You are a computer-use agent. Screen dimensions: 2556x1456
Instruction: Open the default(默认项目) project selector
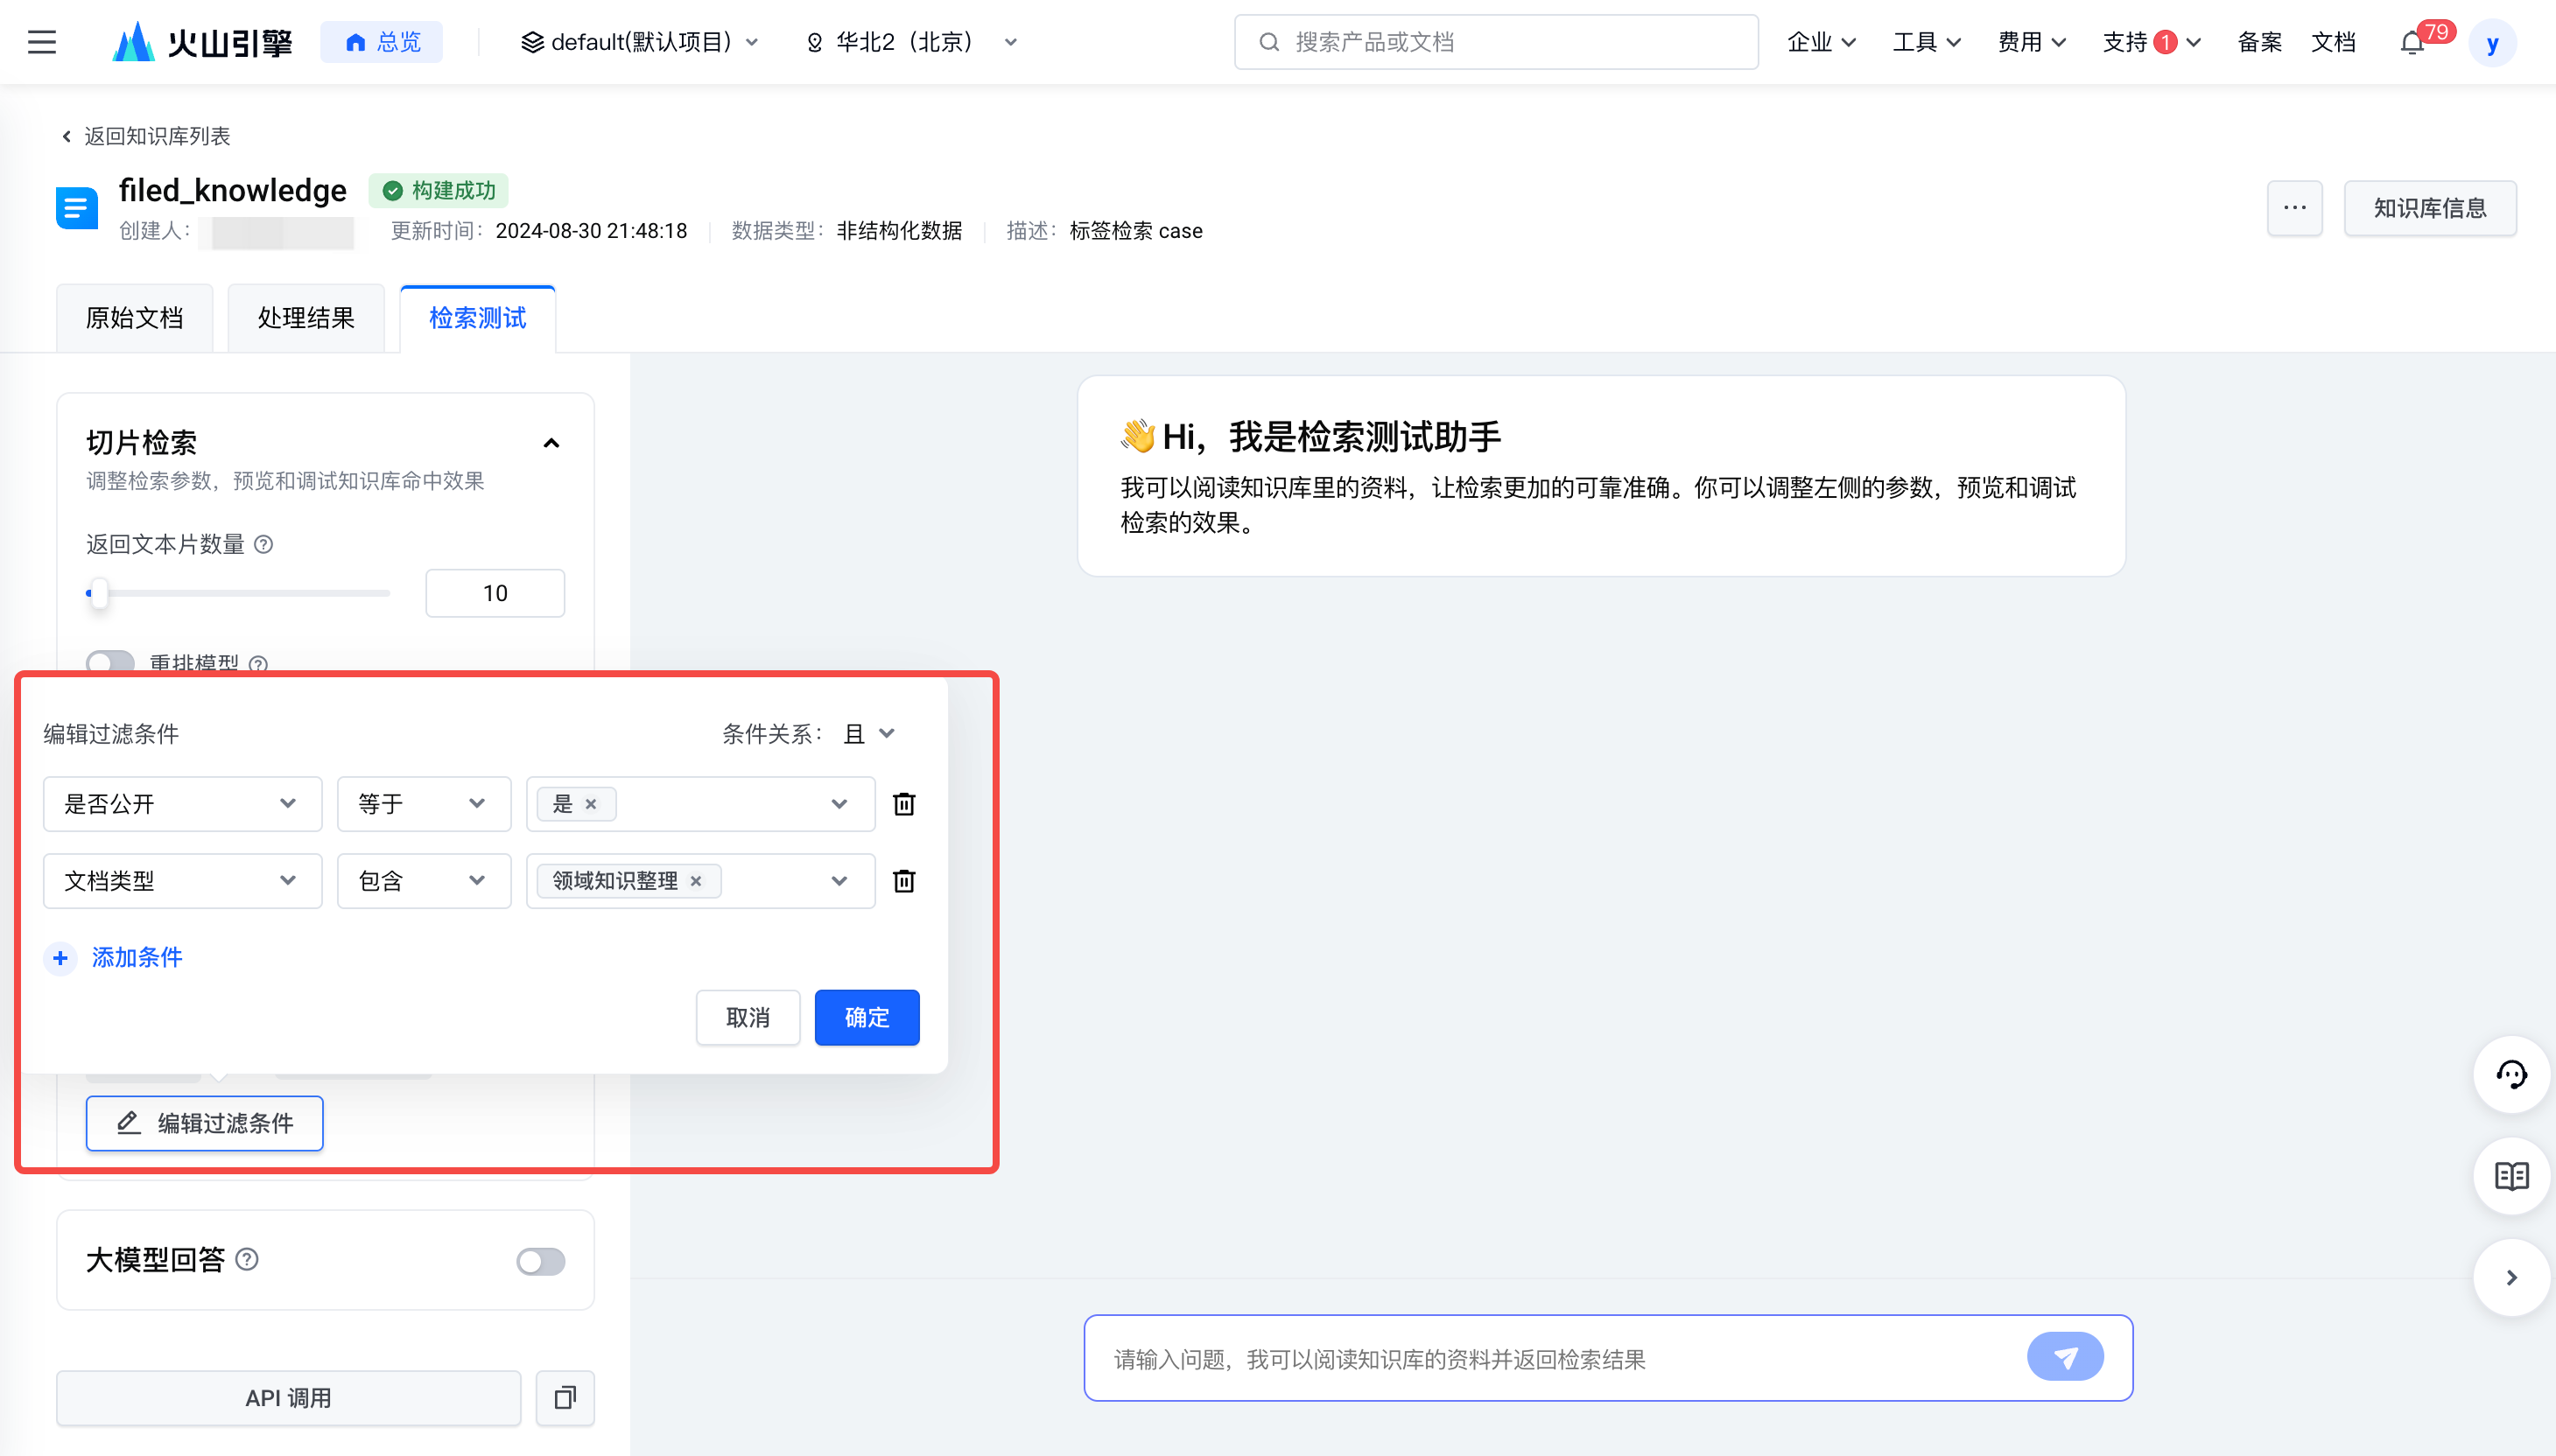[x=640, y=42]
